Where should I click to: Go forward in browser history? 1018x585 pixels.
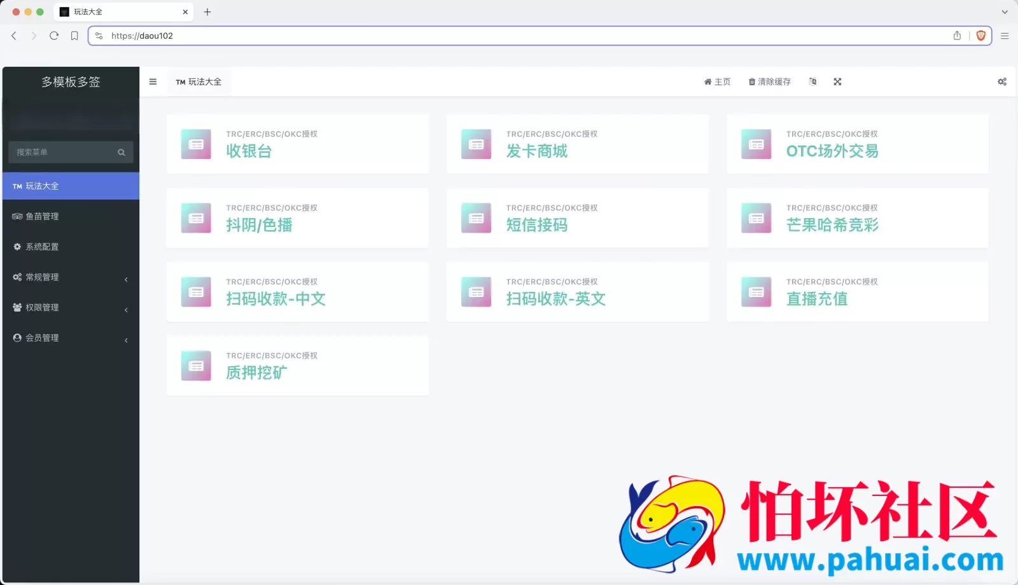tap(34, 36)
